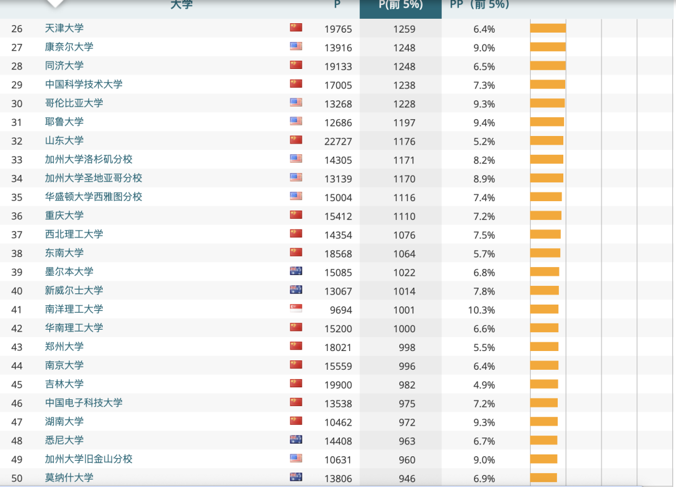Open the 东南大学 link
The width and height of the screenshot is (676, 487).
click(64, 253)
